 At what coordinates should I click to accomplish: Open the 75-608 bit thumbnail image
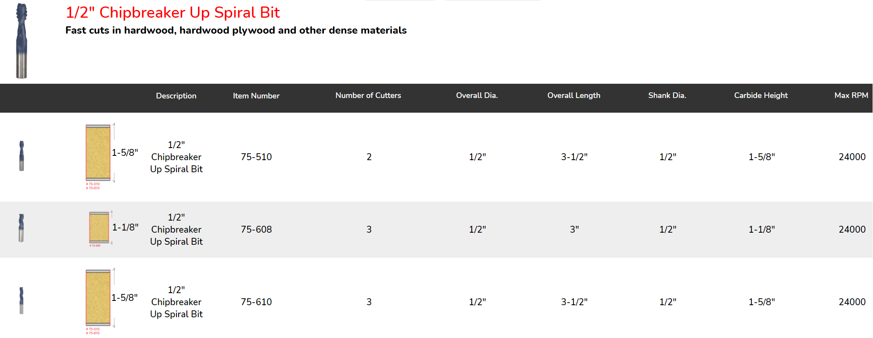click(x=21, y=228)
